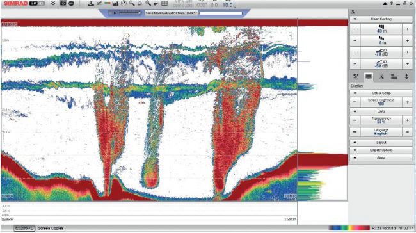Increase the range value 40 m
The image size is (416, 233).
(x=408, y=29)
